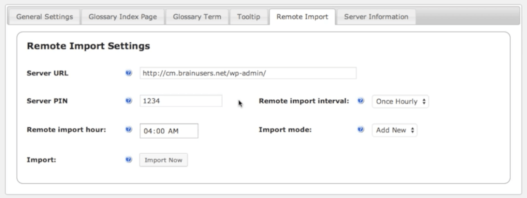The image size is (527, 198).
Task: Select the Remote Import tab
Action: 302,17
